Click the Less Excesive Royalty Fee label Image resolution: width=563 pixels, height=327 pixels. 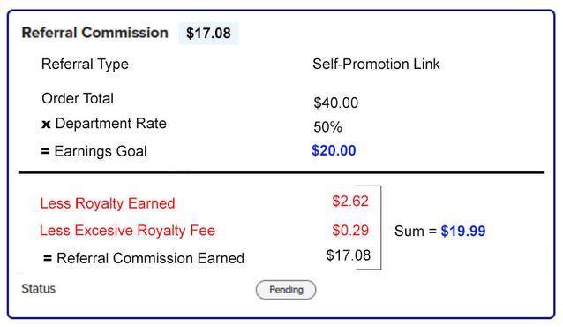[127, 231]
